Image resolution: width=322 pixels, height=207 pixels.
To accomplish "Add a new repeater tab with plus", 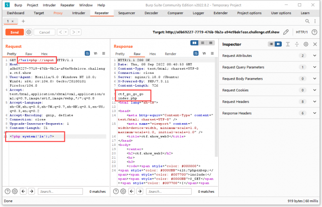I will [x=23, y=21].
